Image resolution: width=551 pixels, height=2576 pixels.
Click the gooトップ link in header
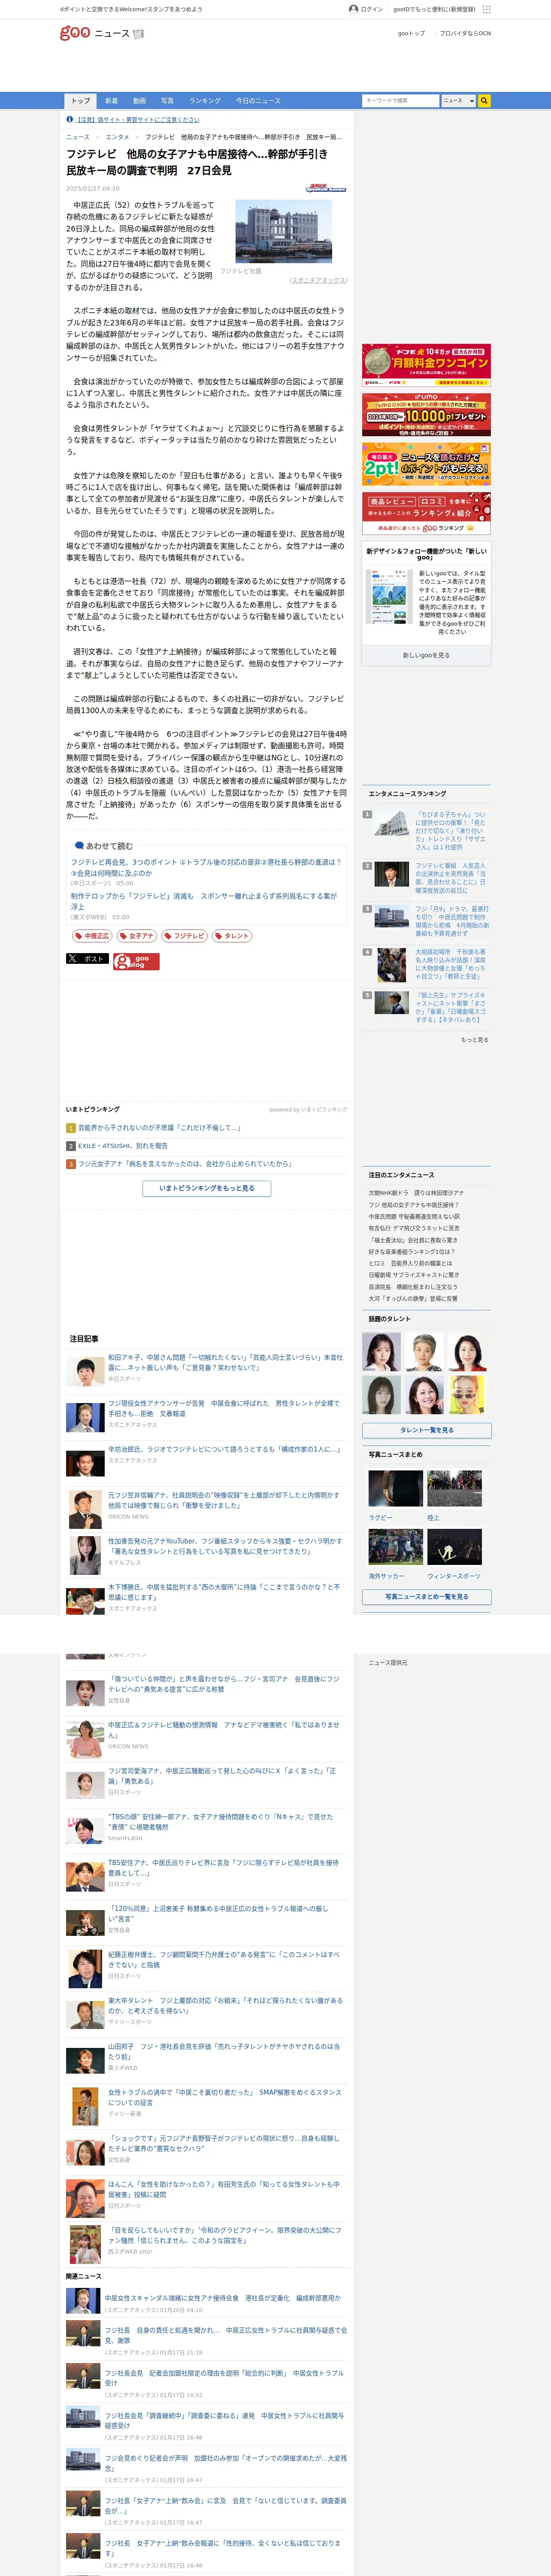(x=411, y=33)
